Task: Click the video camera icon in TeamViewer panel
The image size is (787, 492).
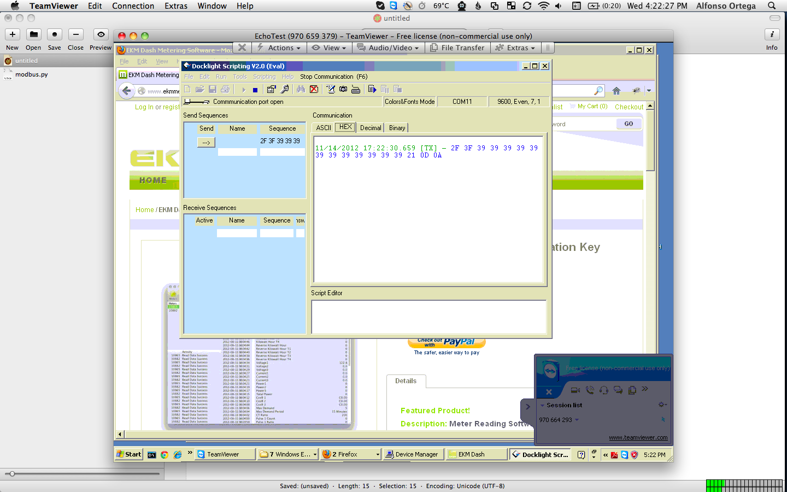Action: [575, 390]
